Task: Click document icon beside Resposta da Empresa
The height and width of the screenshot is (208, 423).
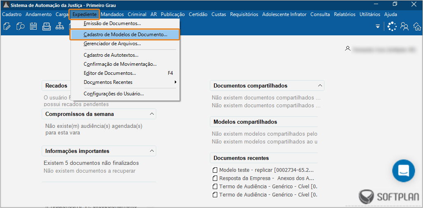Action: click(215, 178)
